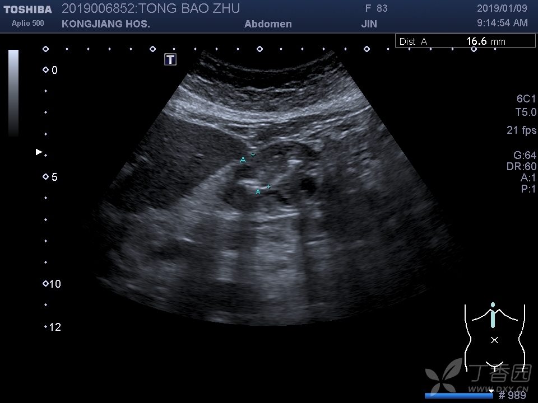Viewport: 538px width, 403px height.
Task: Click the abdomen body mark pictogram
Action: click(494, 338)
